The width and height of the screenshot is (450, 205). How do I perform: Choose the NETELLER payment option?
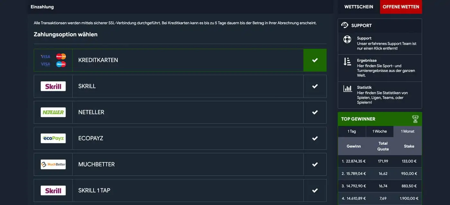(x=180, y=112)
